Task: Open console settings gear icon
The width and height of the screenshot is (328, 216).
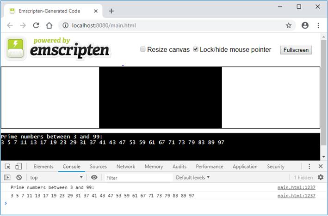Action: pos(321,177)
